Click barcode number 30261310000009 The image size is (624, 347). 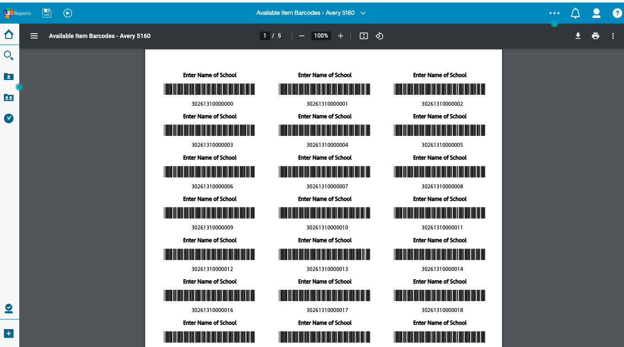pos(212,228)
